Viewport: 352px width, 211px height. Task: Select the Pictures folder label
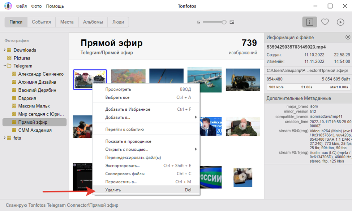22,58
